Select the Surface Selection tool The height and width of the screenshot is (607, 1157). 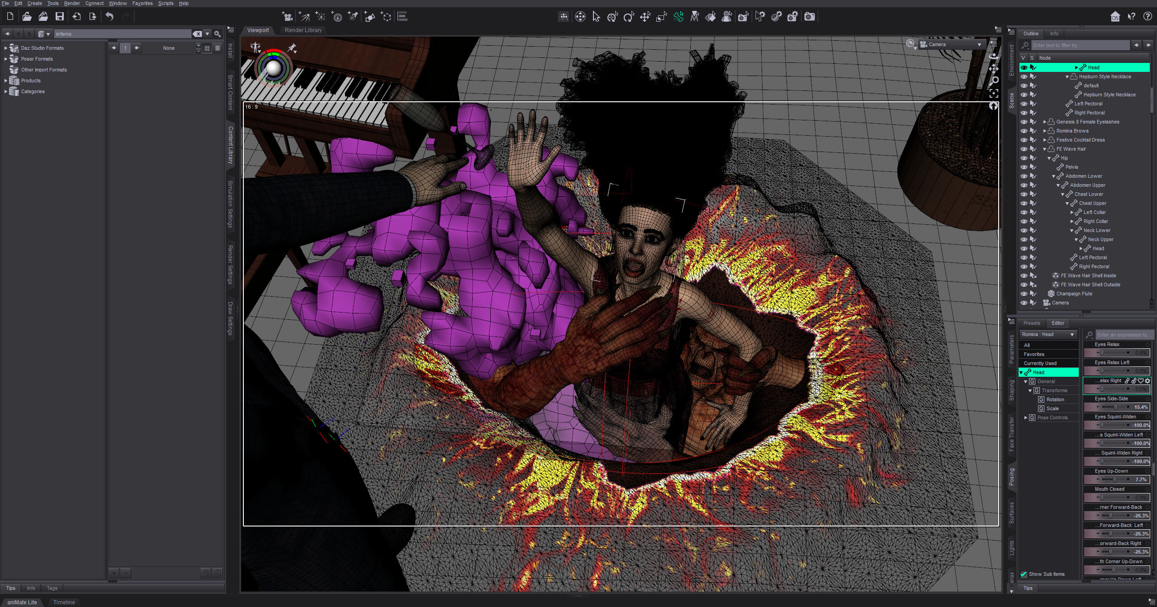tap(711, 17)
